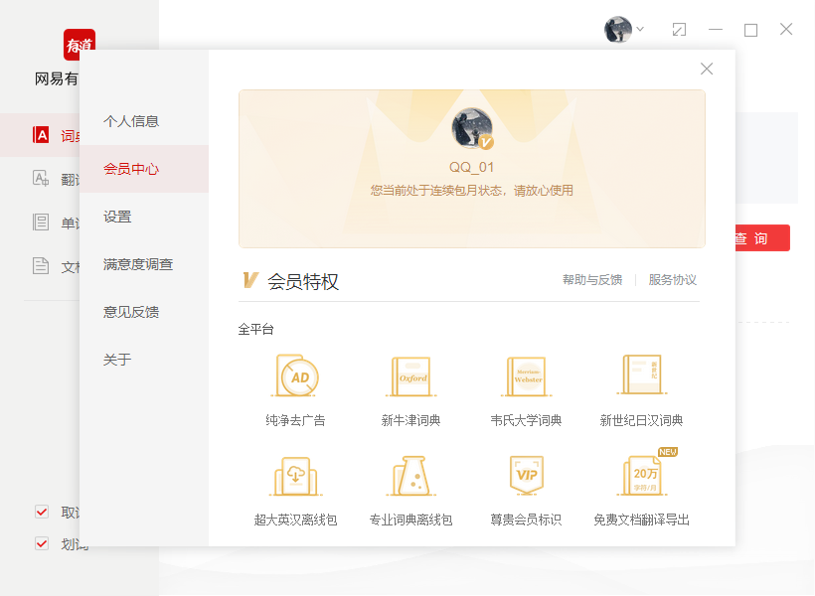Open 设置 menu item
The width and height of the screenshot is (815, 596).
click(x=144, y=217)
